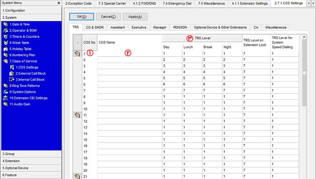Open the Miscellaneous COS tab
This screenshot has height=179, width=316.
[276, 27]
